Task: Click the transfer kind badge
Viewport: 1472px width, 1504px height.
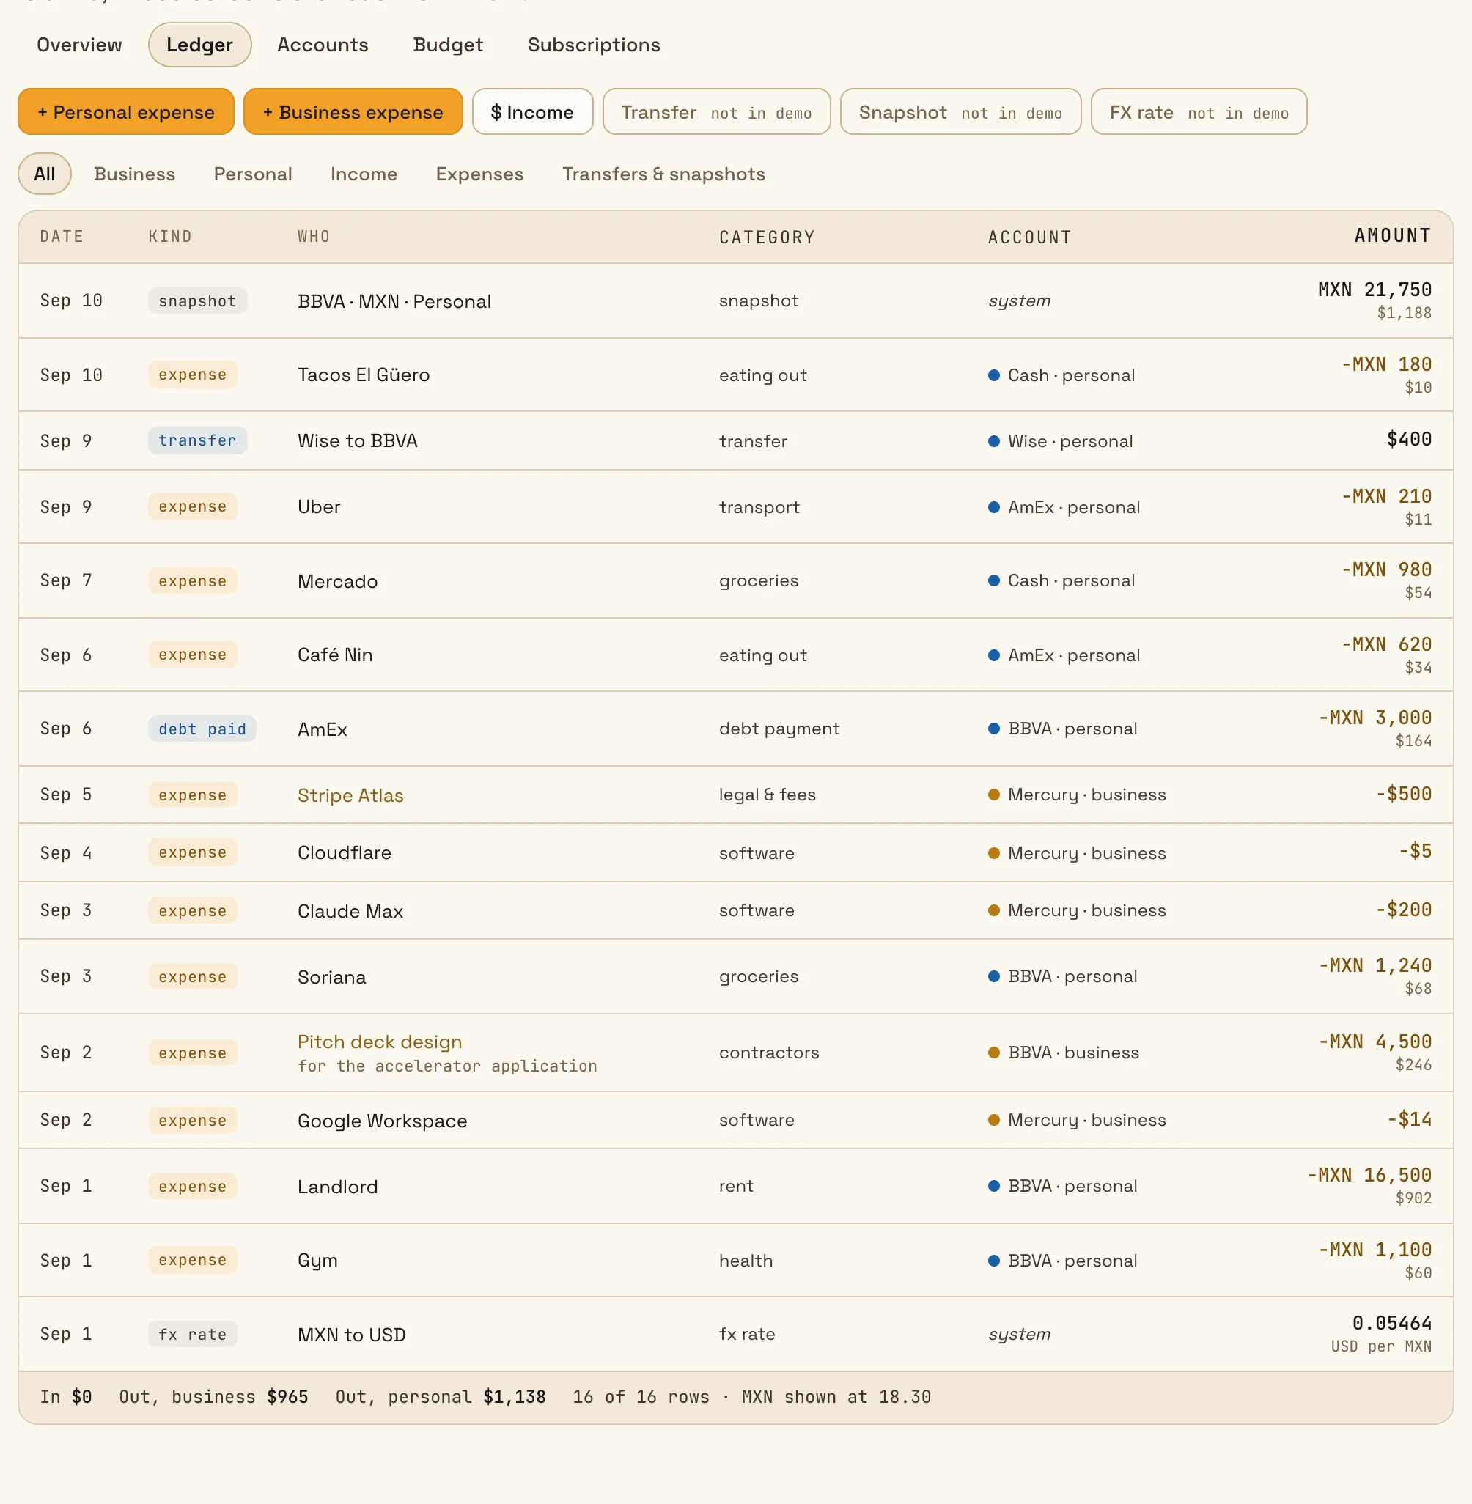Action: pos(197,440)
